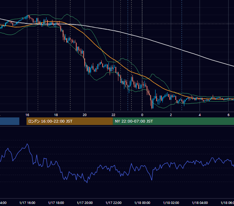Click the 1/18 02:00 date label
234x206 pixels.
[171, 203]
